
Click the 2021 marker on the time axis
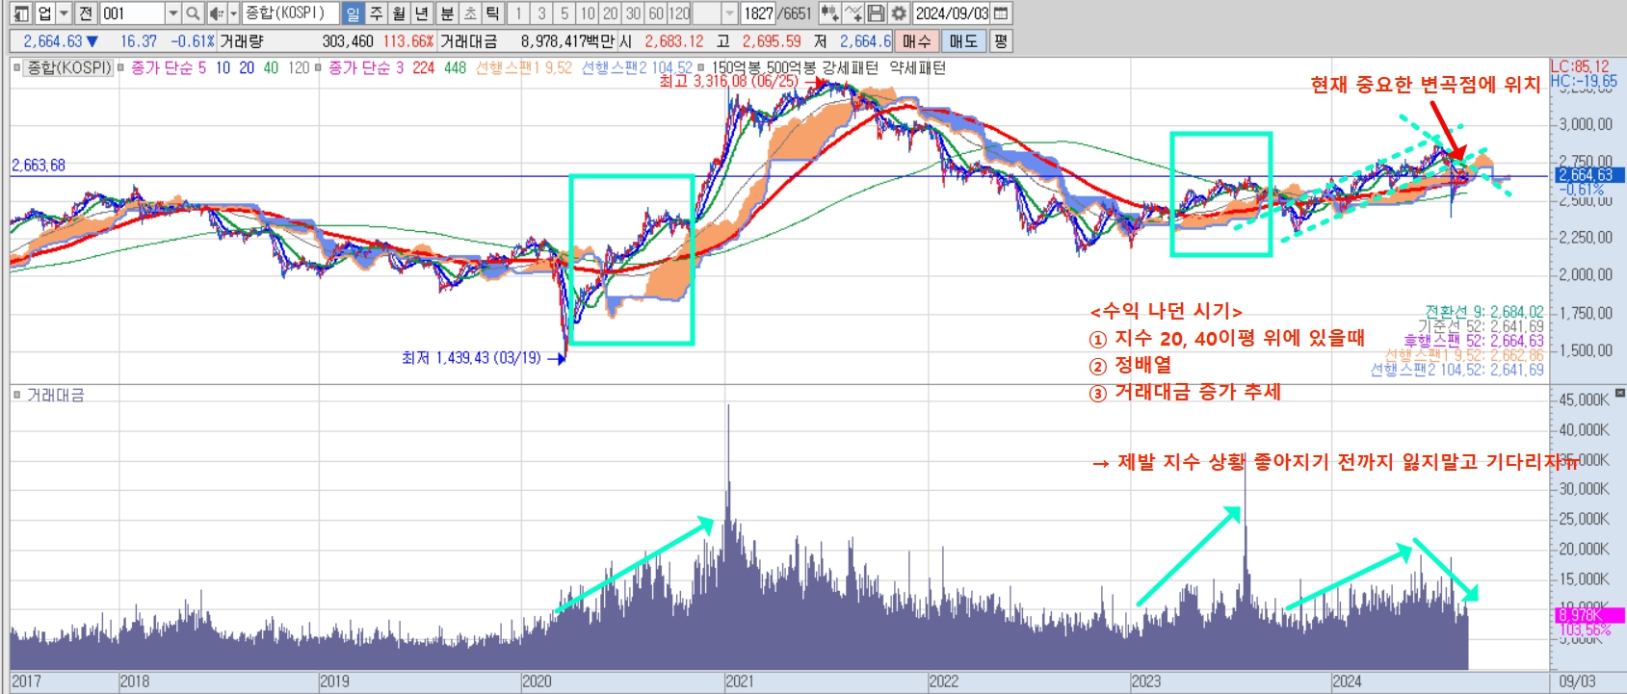[739, 681]
